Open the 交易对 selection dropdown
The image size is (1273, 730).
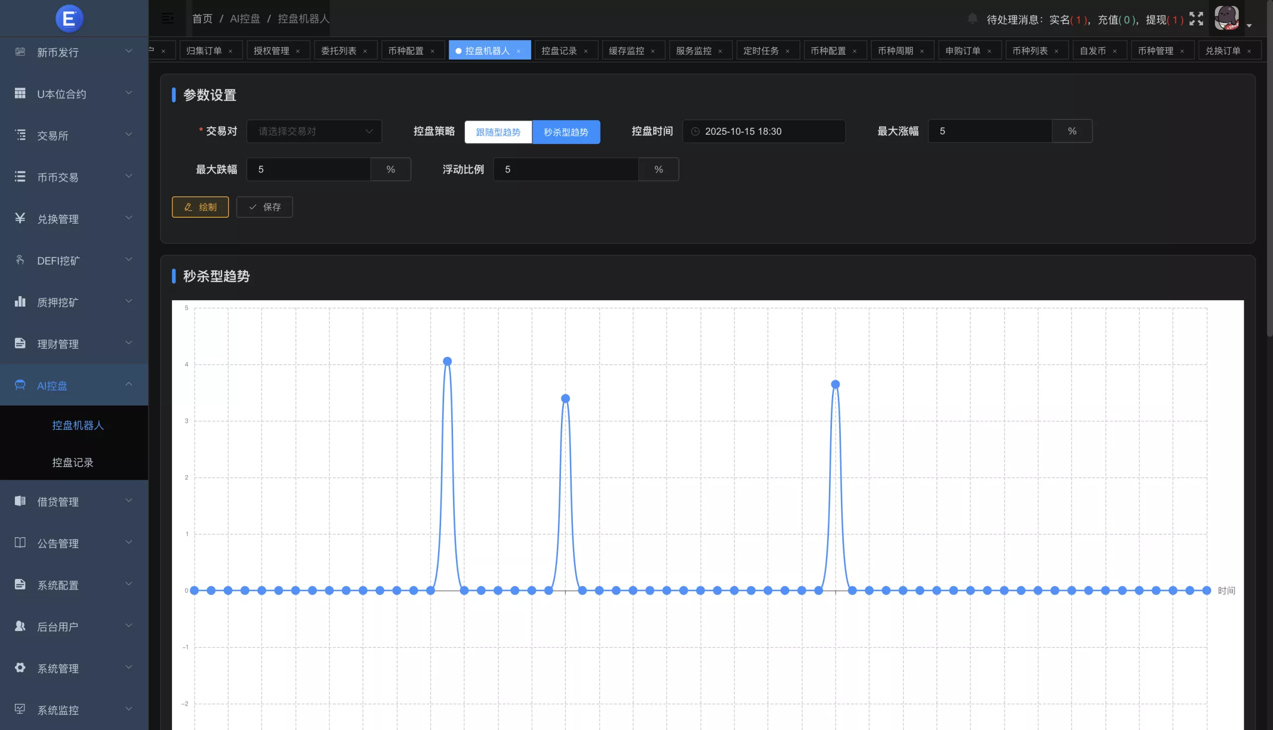point(313,131)
